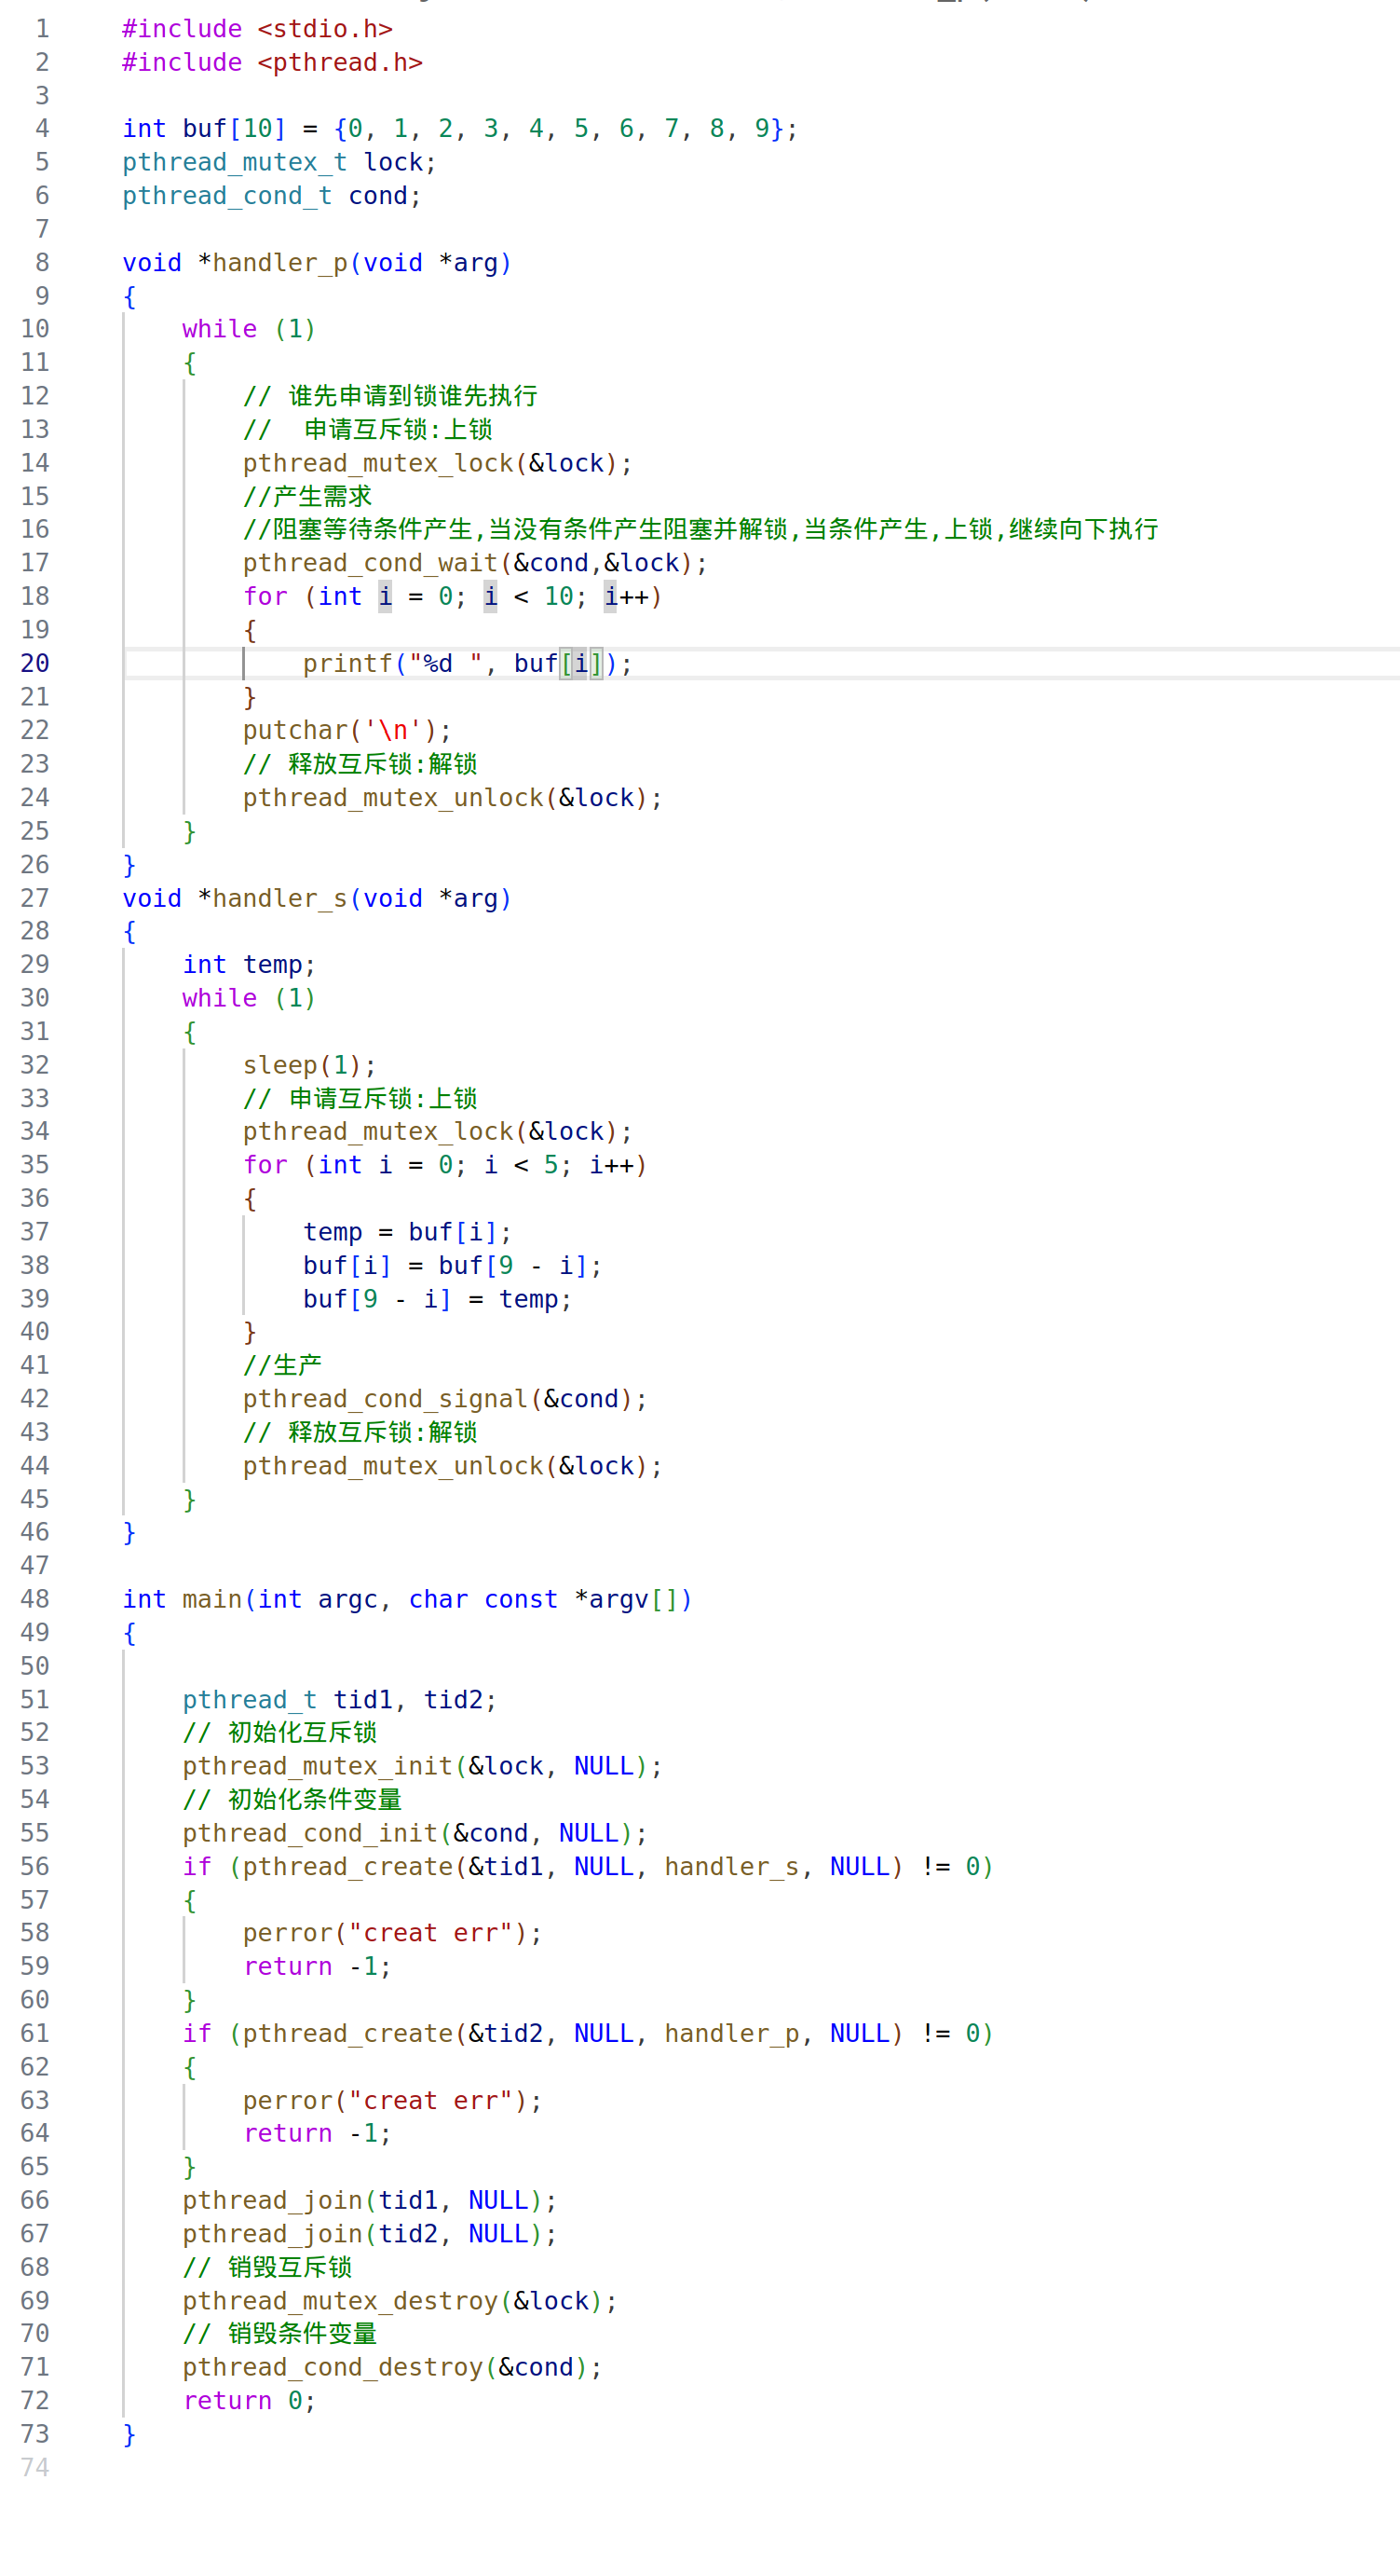Click 'sleep(1);' statement
The height and width of the screenshot is (2576, 1400).
(x=310, y=1065)
